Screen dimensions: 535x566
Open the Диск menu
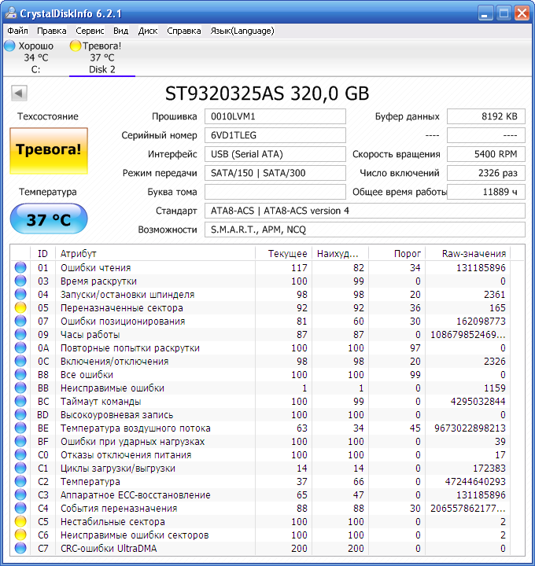148,31
